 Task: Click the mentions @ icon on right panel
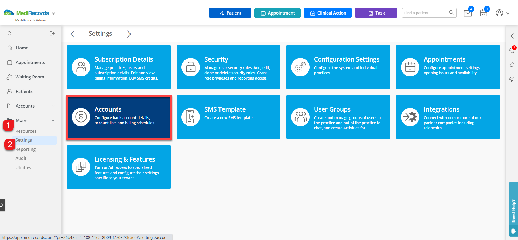[x=512, y=79]
